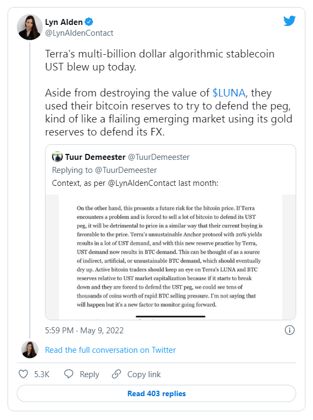Like the tweet with heart icon
The height and width of the screenshot is (420, 313).
[23, 374]
